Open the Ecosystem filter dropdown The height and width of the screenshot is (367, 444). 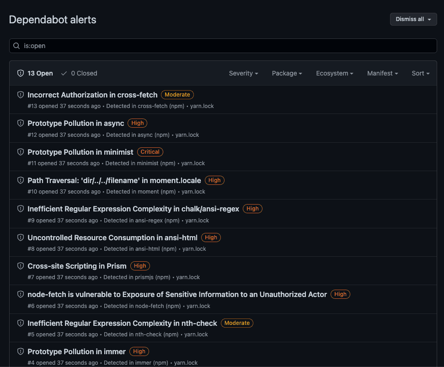[x=334, y=73]
